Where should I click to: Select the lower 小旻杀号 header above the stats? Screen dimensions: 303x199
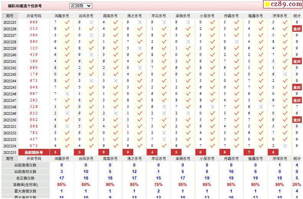click(207, 159)
